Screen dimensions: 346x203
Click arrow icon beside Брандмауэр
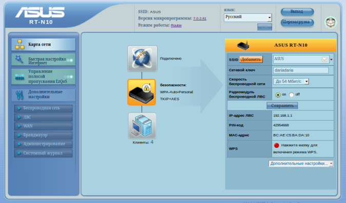click(x=19, y=135)
